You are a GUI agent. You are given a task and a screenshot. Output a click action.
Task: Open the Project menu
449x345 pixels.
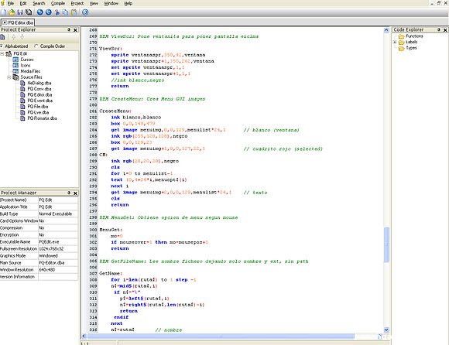pos(77,3)
